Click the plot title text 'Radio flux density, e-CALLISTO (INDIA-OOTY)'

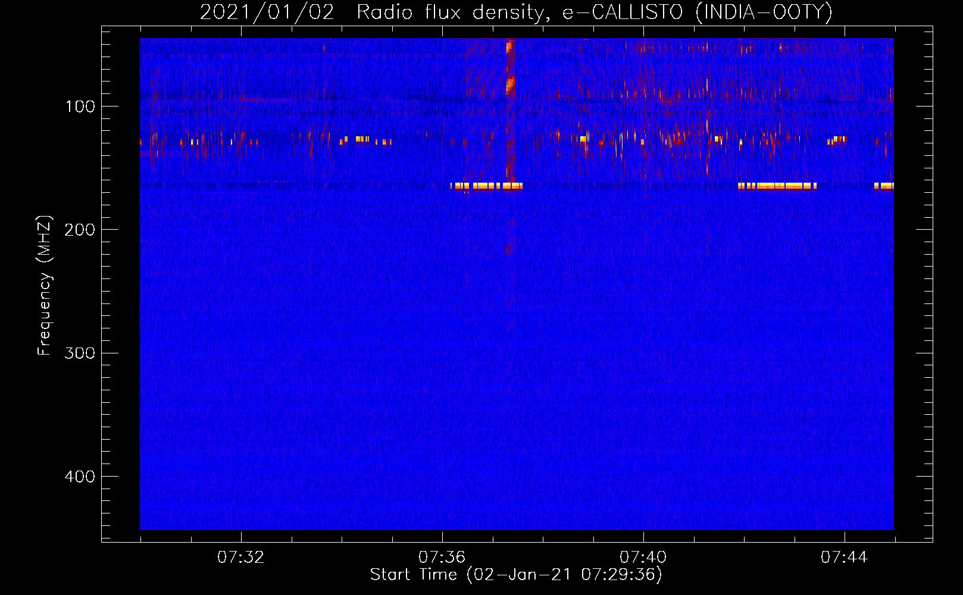(x=594, y=12)
